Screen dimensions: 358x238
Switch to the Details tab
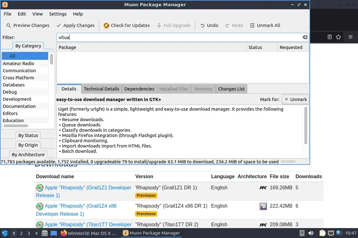tap(69, 89)
